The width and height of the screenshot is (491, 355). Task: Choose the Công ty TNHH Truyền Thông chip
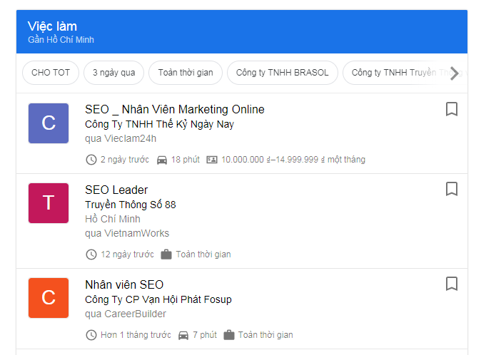[405, 73]
